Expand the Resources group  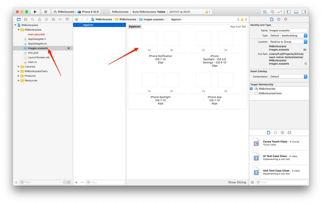pyautogui.click(x=19, y=81)
